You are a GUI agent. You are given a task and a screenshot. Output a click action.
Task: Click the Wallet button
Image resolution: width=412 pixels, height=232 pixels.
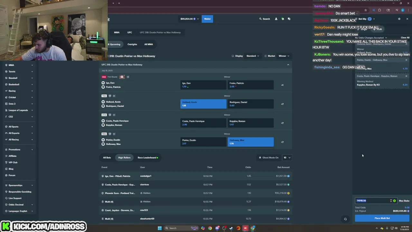pyautogui.click(x=207, y=19)
